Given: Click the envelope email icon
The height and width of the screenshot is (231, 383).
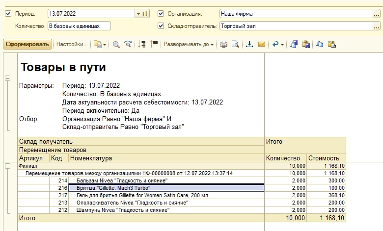Looking at the screenshot, I should click(x=261, y=44).
